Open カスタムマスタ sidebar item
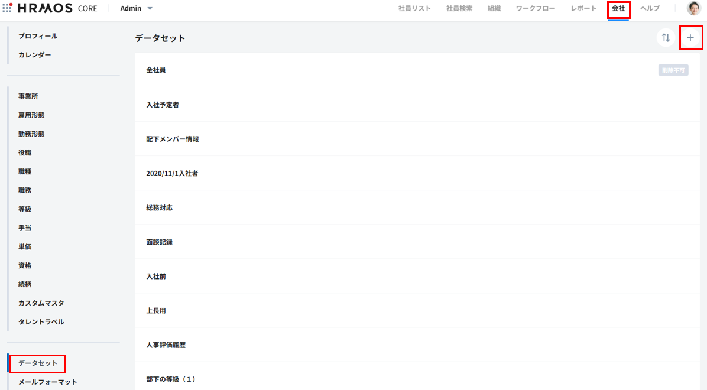The image size is (707, 390). 41,303
